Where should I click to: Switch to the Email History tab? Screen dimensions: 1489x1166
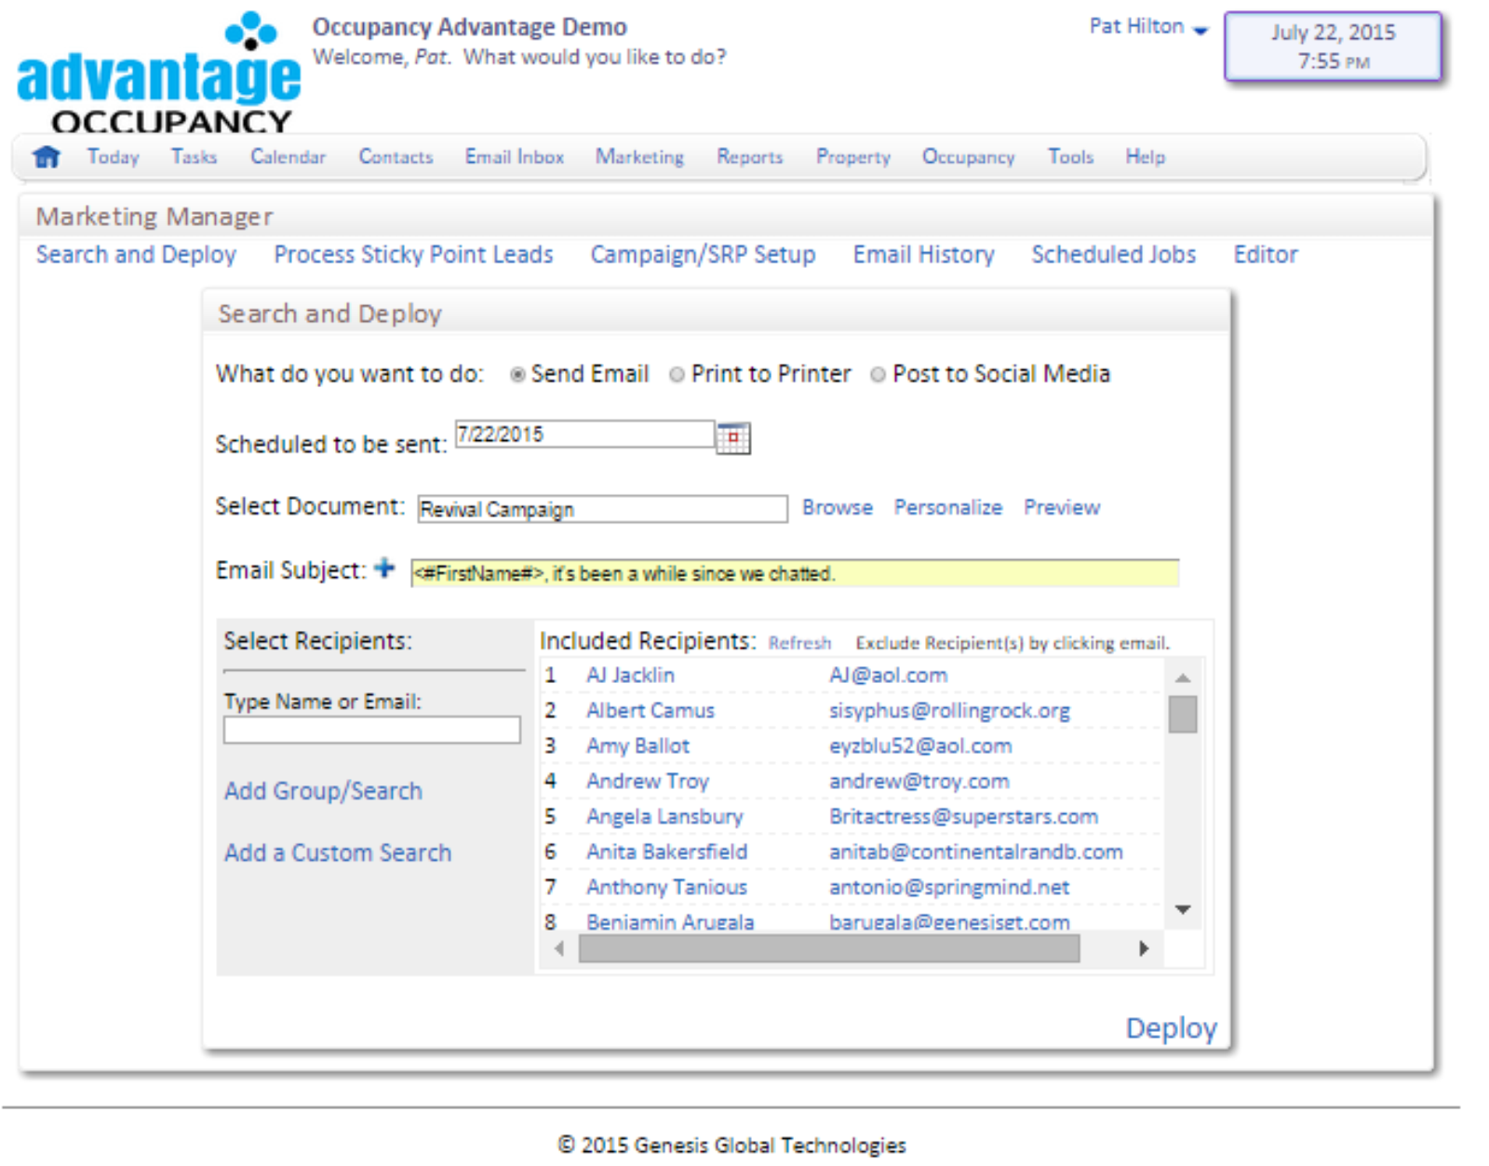[922, 255]
